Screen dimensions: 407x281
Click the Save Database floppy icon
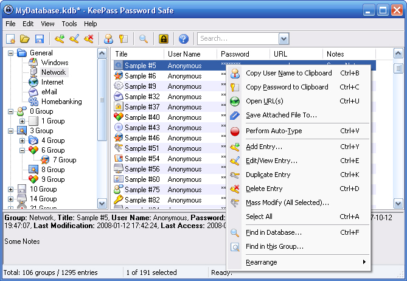(40, 39)
